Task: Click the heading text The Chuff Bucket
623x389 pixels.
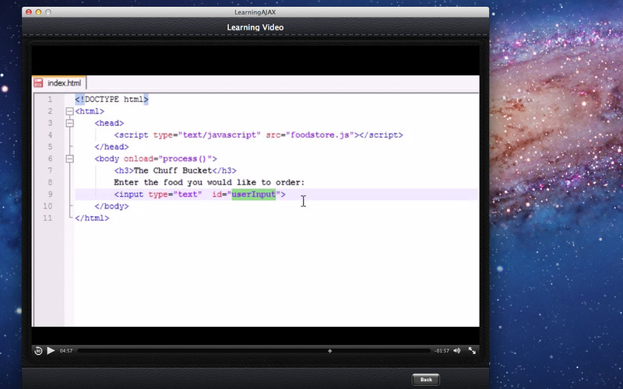Action: point(173,170)
